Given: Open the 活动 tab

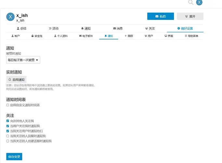Looking at the screenshot, I should 54,29.
